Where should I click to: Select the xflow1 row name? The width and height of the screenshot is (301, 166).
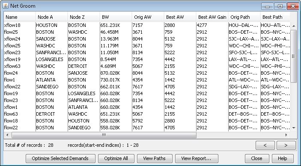tap(11, 107)
